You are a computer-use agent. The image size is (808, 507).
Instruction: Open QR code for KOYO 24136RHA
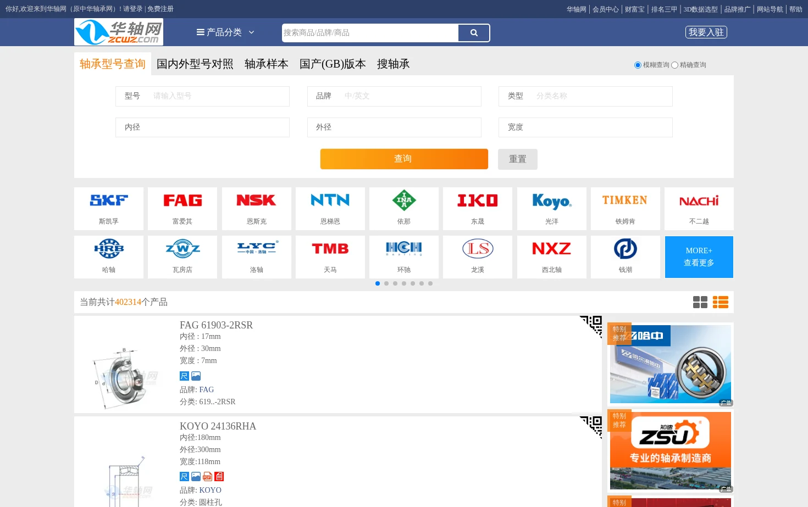591,427
